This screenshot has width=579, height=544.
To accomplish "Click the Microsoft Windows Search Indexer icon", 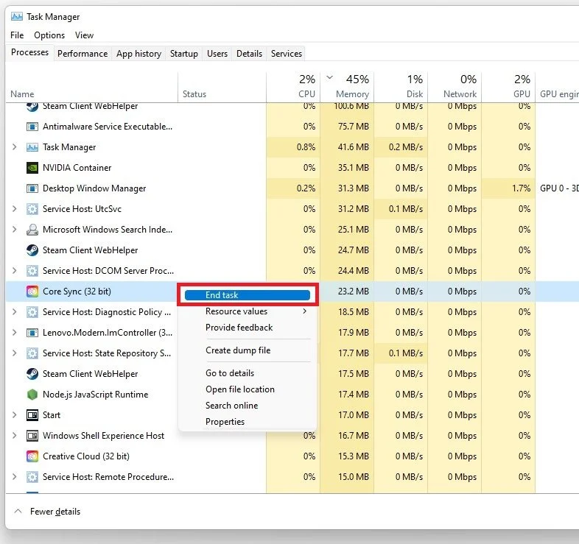I will pyautogui.click(x=32, y=230).
